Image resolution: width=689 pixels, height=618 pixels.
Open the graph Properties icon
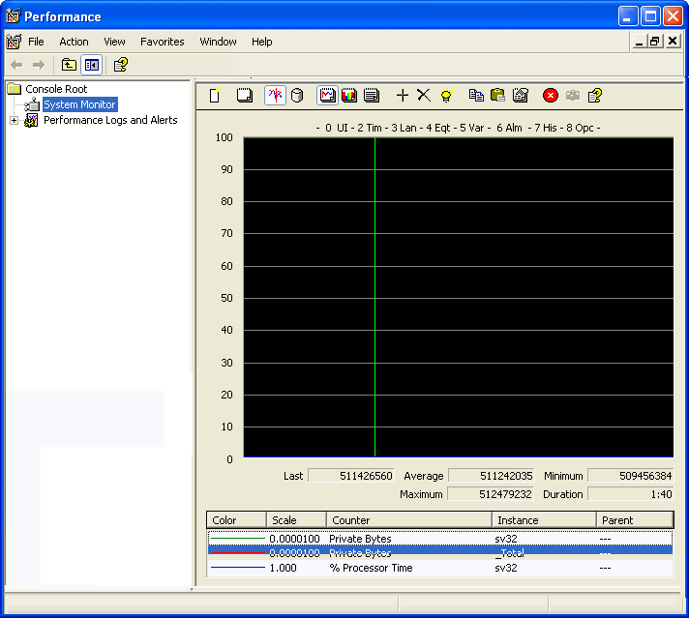[521, 96]
